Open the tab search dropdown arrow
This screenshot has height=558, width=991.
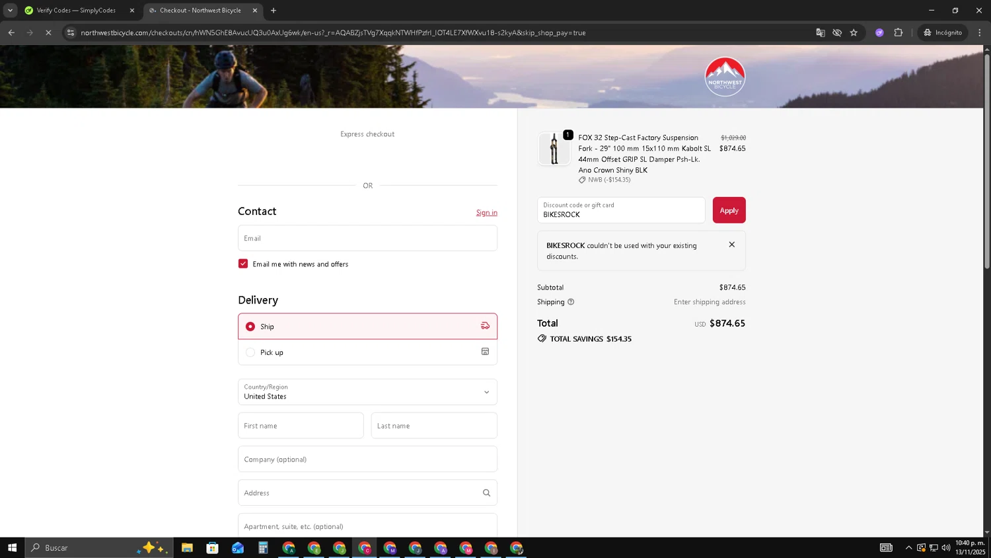pos(10,11)
